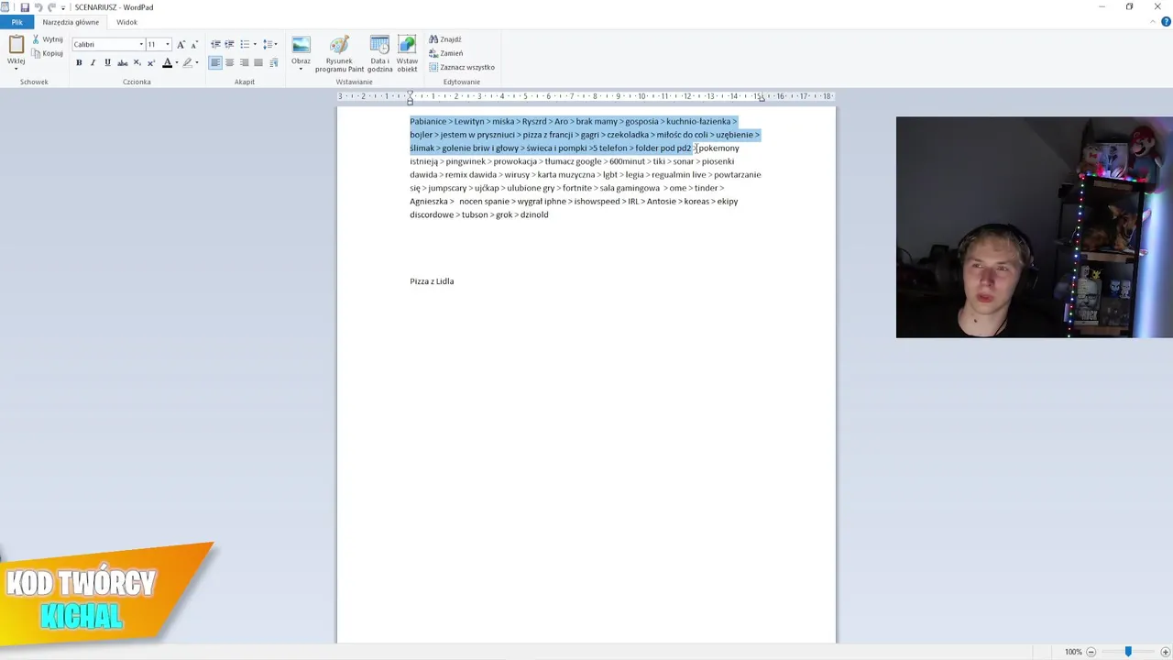Toggle strikethrough formatting

coord(122,63)
